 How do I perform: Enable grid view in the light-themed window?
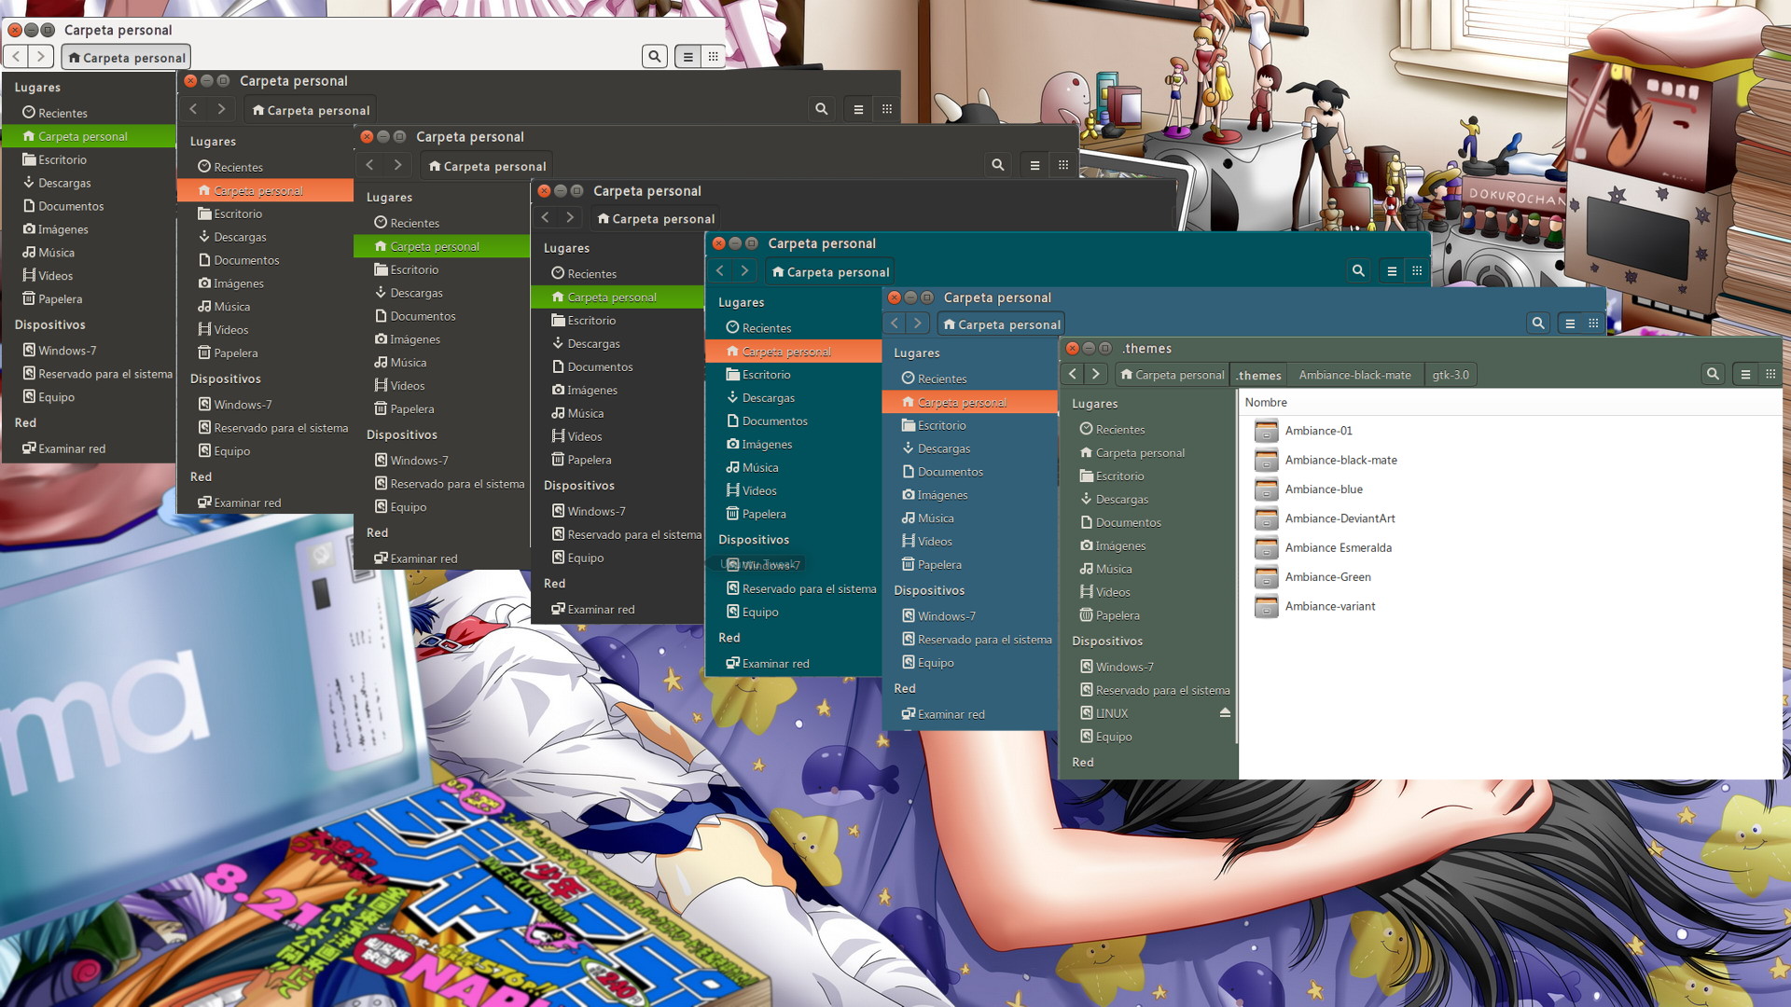(x=713, y=57)
